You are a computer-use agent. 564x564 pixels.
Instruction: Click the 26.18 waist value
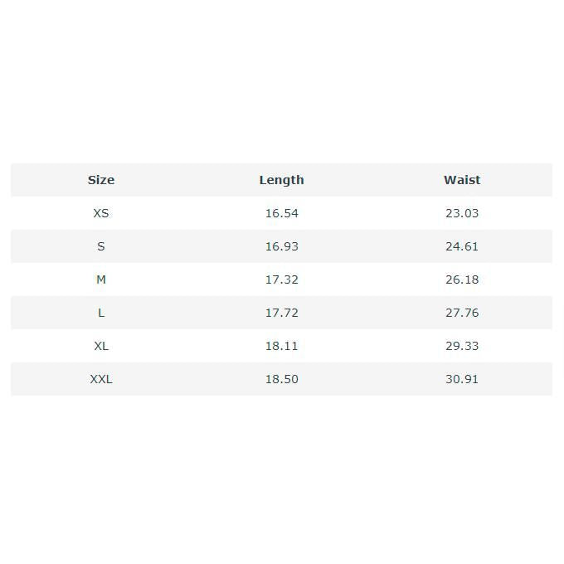point(462,280)
